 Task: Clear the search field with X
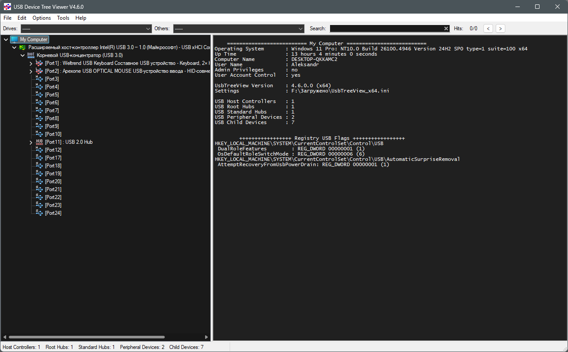(x=446, y=28)
